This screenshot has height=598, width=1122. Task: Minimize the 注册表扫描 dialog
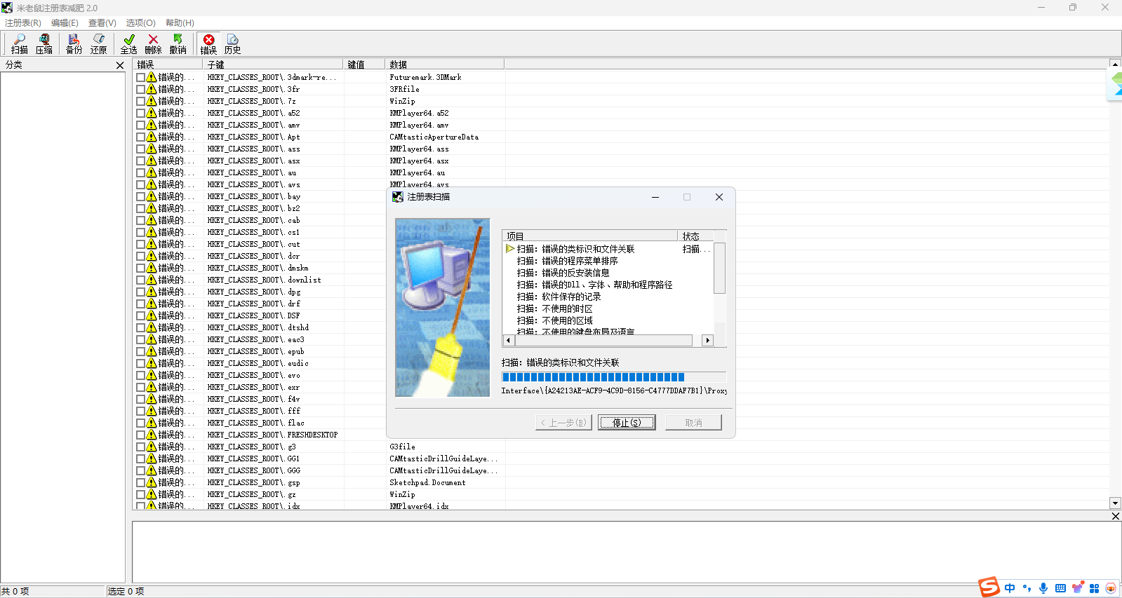click(655, 197)
